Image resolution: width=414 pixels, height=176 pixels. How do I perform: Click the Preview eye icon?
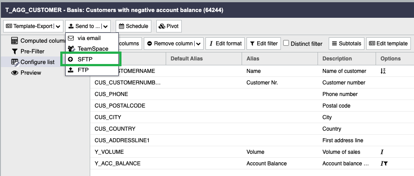[x=15, y=73]
